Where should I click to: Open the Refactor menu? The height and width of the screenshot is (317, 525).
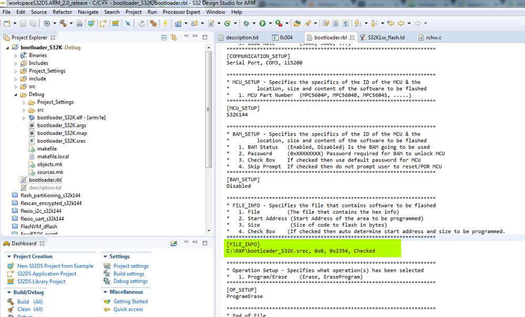(x=63, y=12)
